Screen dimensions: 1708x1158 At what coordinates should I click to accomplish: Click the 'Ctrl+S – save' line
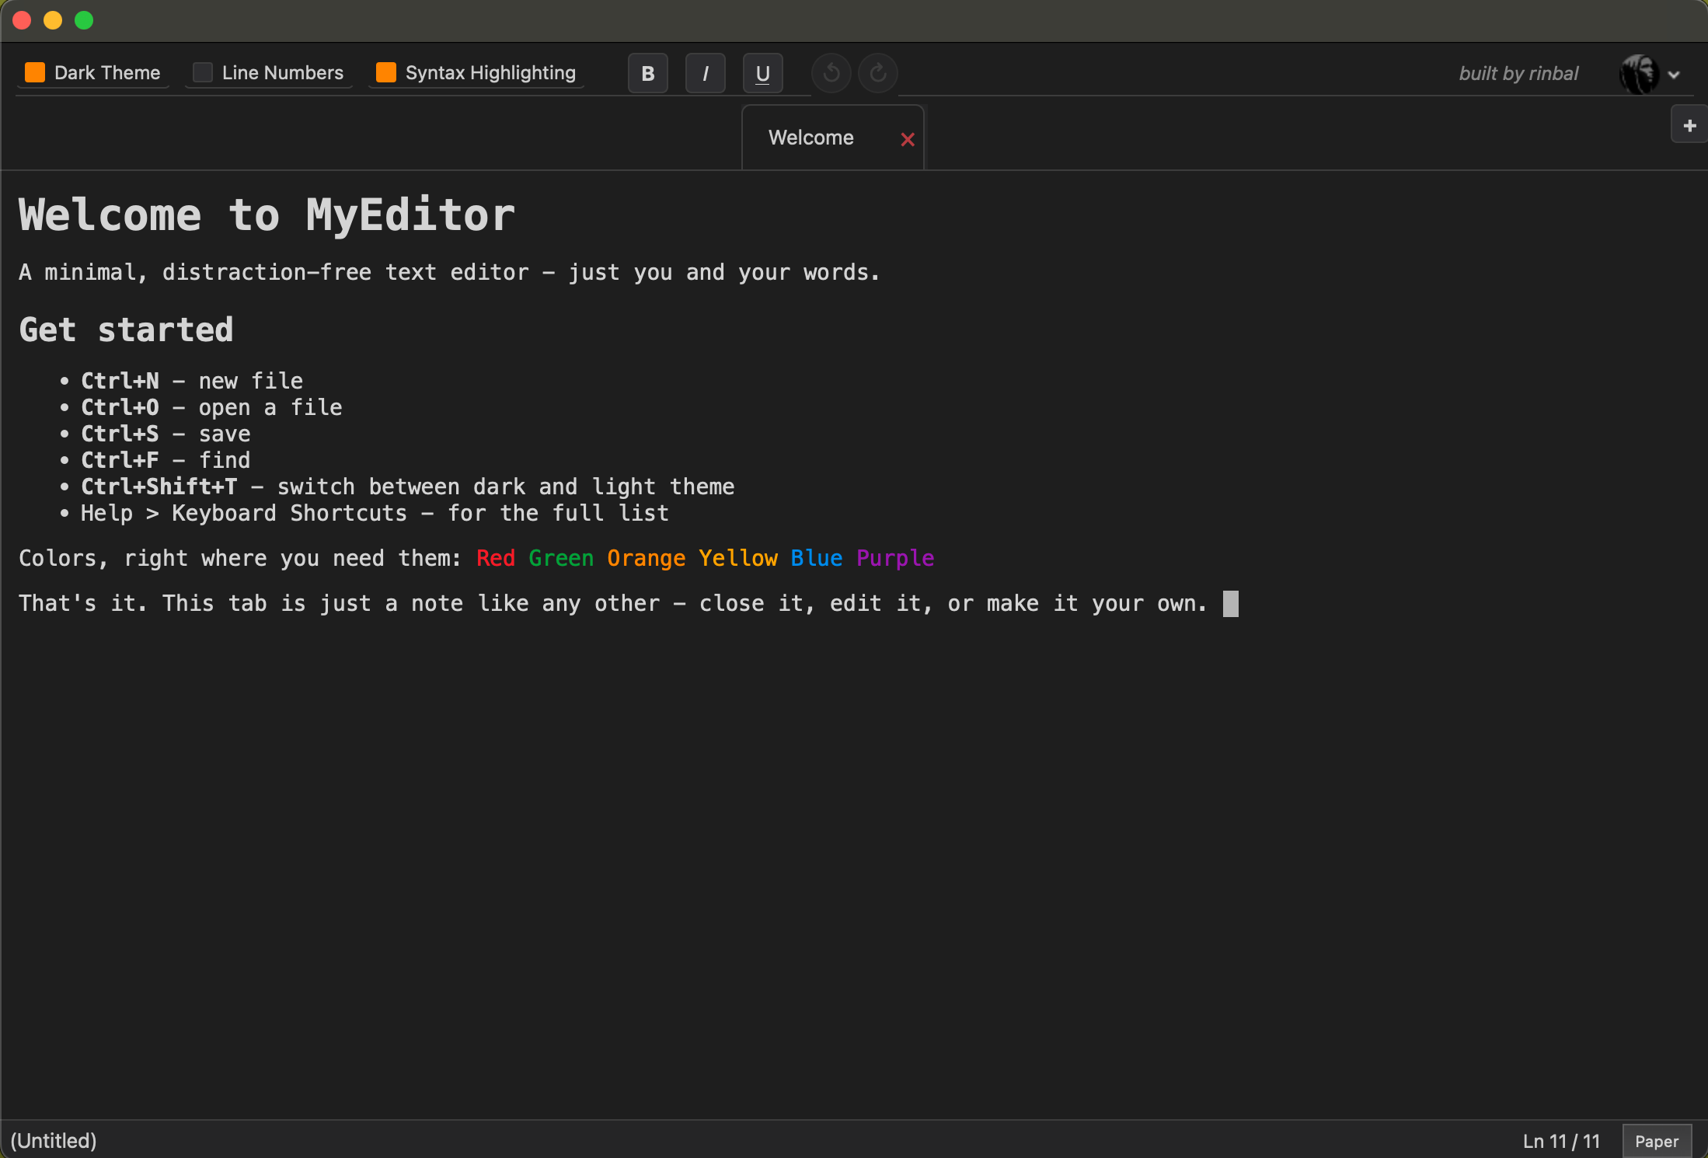pos(166,434)
